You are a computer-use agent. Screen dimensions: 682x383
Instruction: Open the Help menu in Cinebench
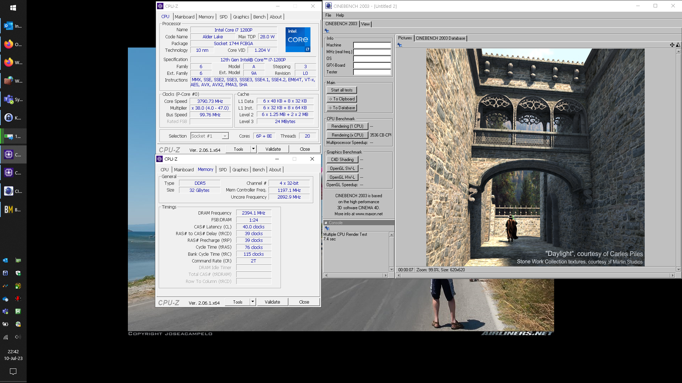click(340, 15)
